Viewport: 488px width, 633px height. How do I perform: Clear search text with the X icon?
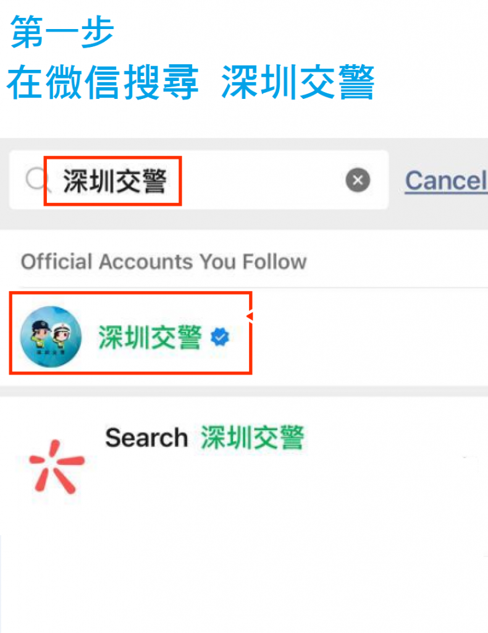(358, 180)
